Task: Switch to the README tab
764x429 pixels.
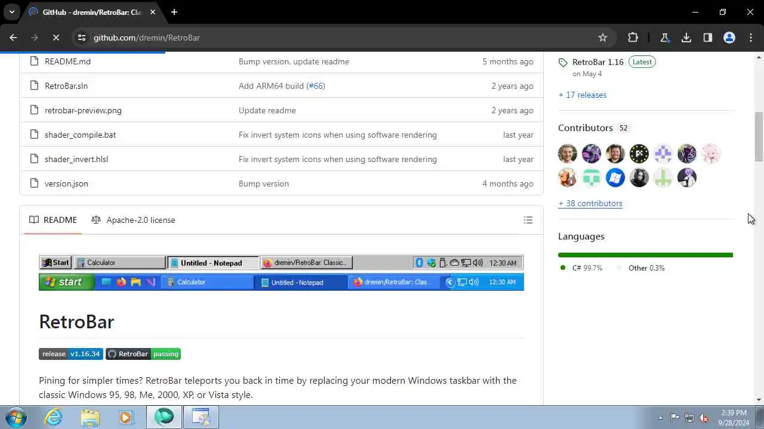Action: click(53, 220)
